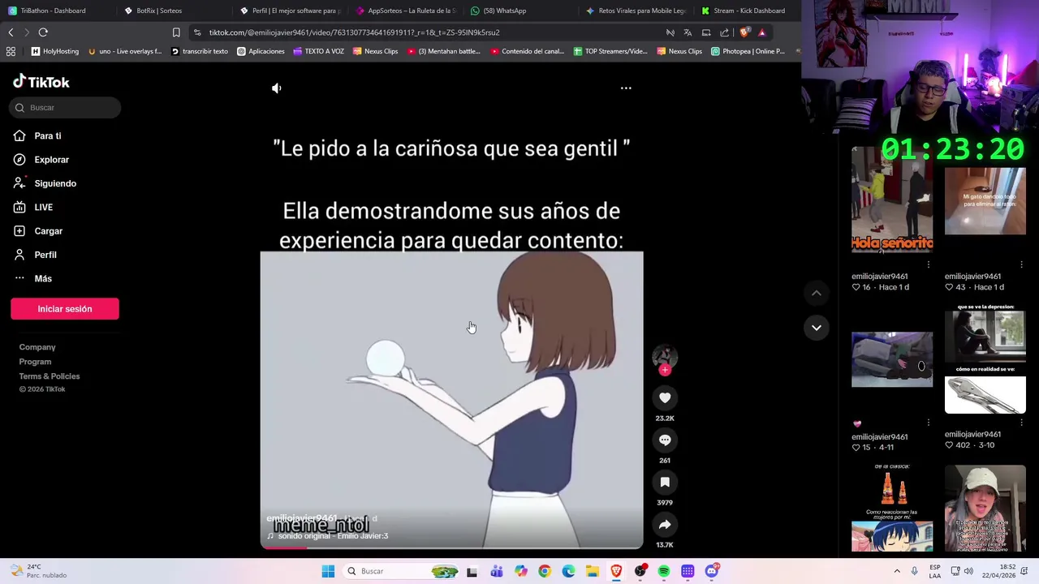Open the comments with the speech-bubble icon
Image resolution: width=1039 pixels, height=584 pixels.
coord(665,440)
